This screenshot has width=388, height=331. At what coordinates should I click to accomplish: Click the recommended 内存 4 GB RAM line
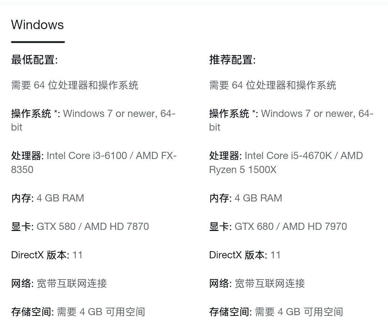pos(246,198)
